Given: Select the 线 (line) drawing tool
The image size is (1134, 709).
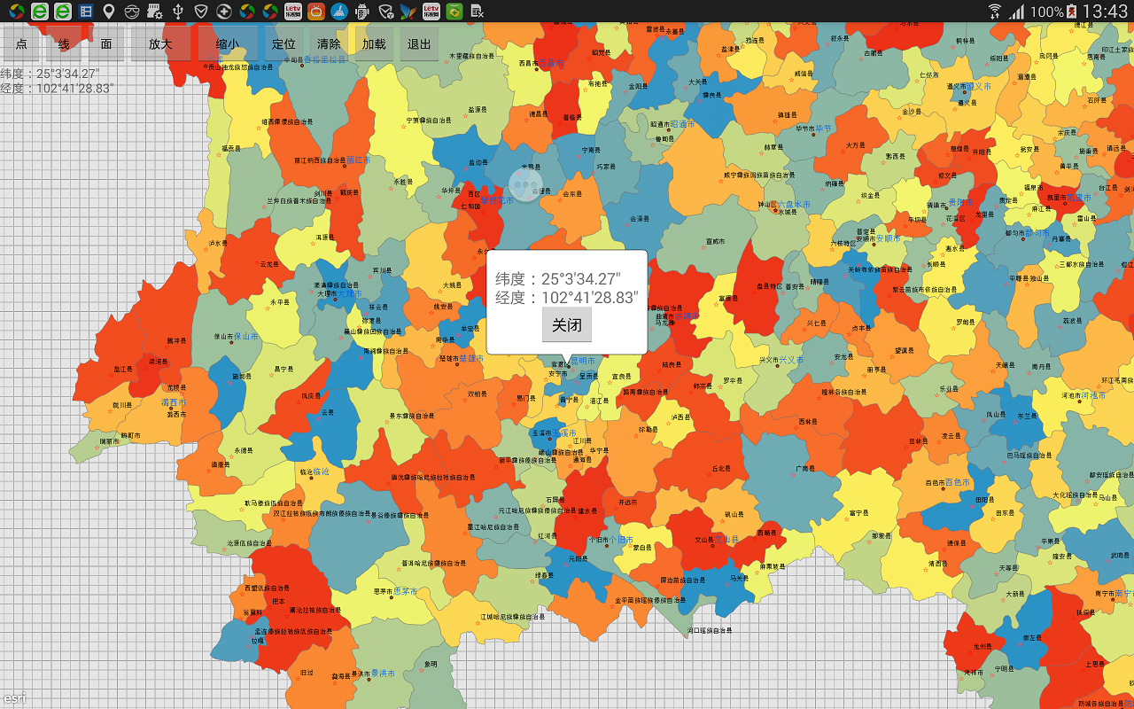Looking at the screenshot, I should 64,44.
